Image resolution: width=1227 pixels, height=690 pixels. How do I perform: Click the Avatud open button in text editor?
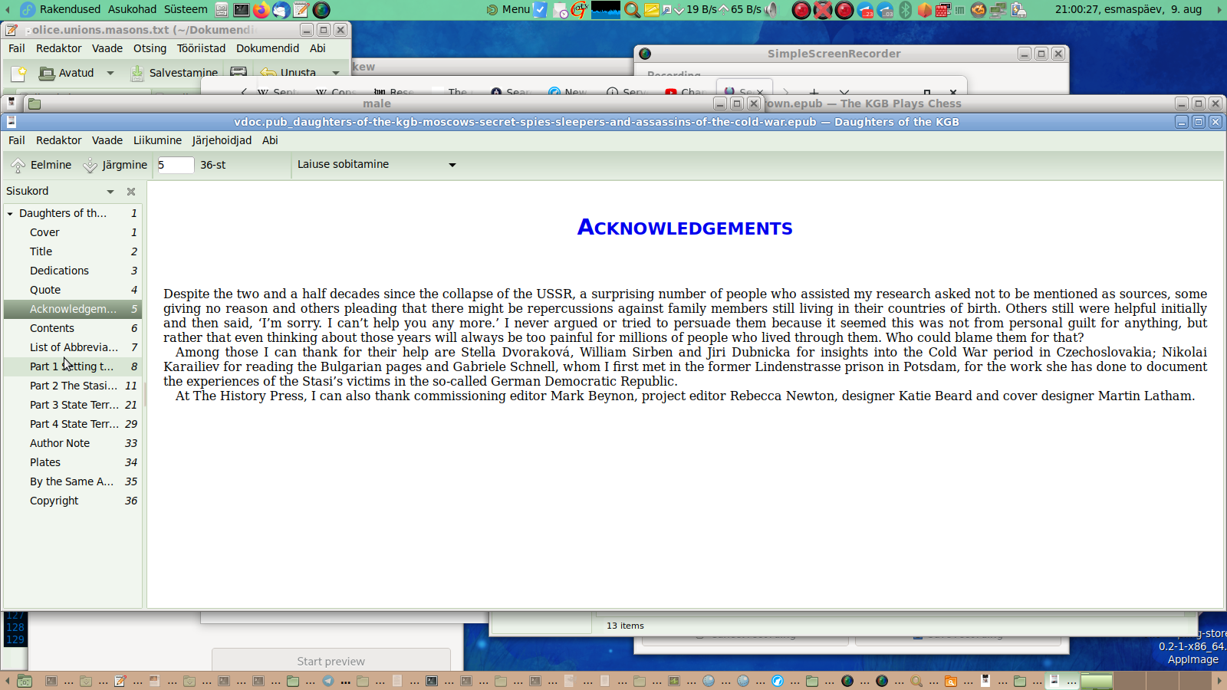click(x=67, y=73)
